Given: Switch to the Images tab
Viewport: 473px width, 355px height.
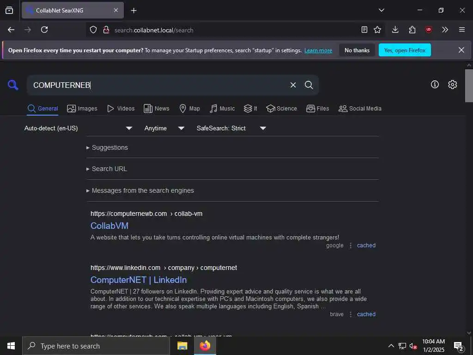Looking at the screenshot, I should 82,108.
